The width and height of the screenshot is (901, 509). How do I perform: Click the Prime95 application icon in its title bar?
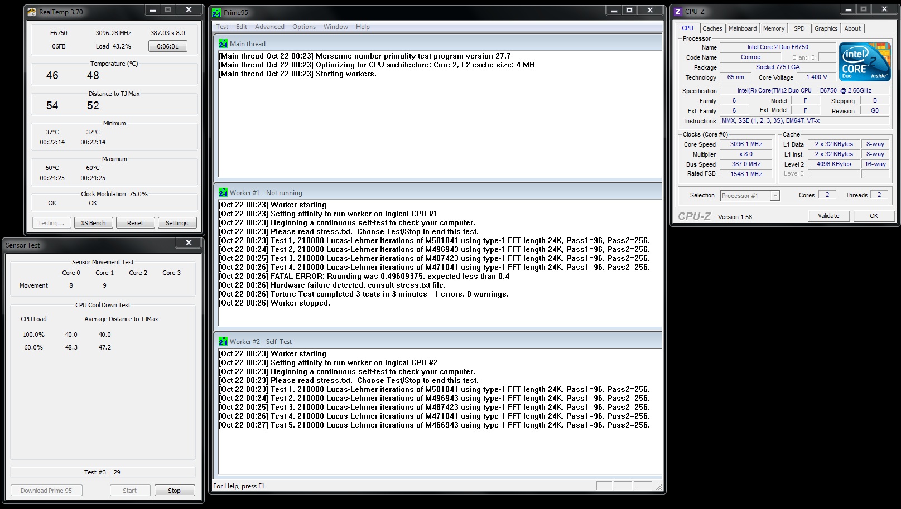(x=216, y=12)
